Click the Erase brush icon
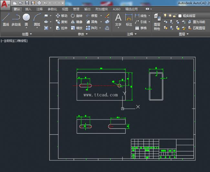Image resolution: width=210 pixels, height=172 pixels. [107, 16]
